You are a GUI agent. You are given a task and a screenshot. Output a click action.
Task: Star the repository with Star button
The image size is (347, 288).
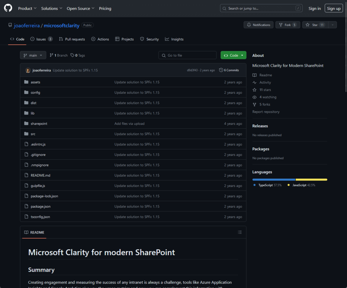coord(315,25)
